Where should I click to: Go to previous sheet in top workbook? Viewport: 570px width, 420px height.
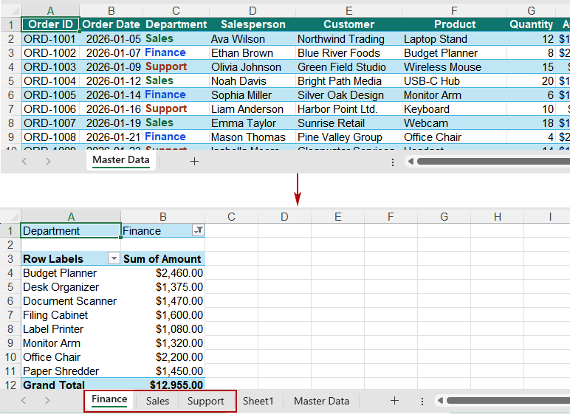coord(24,162)
